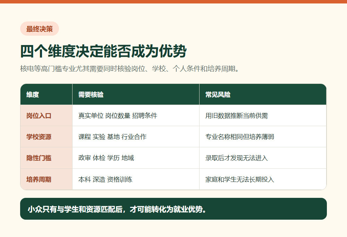Select the 培养周期 row label
Image resolution: width=347 pixels, height=237 pixels.
tap(46, 179)
